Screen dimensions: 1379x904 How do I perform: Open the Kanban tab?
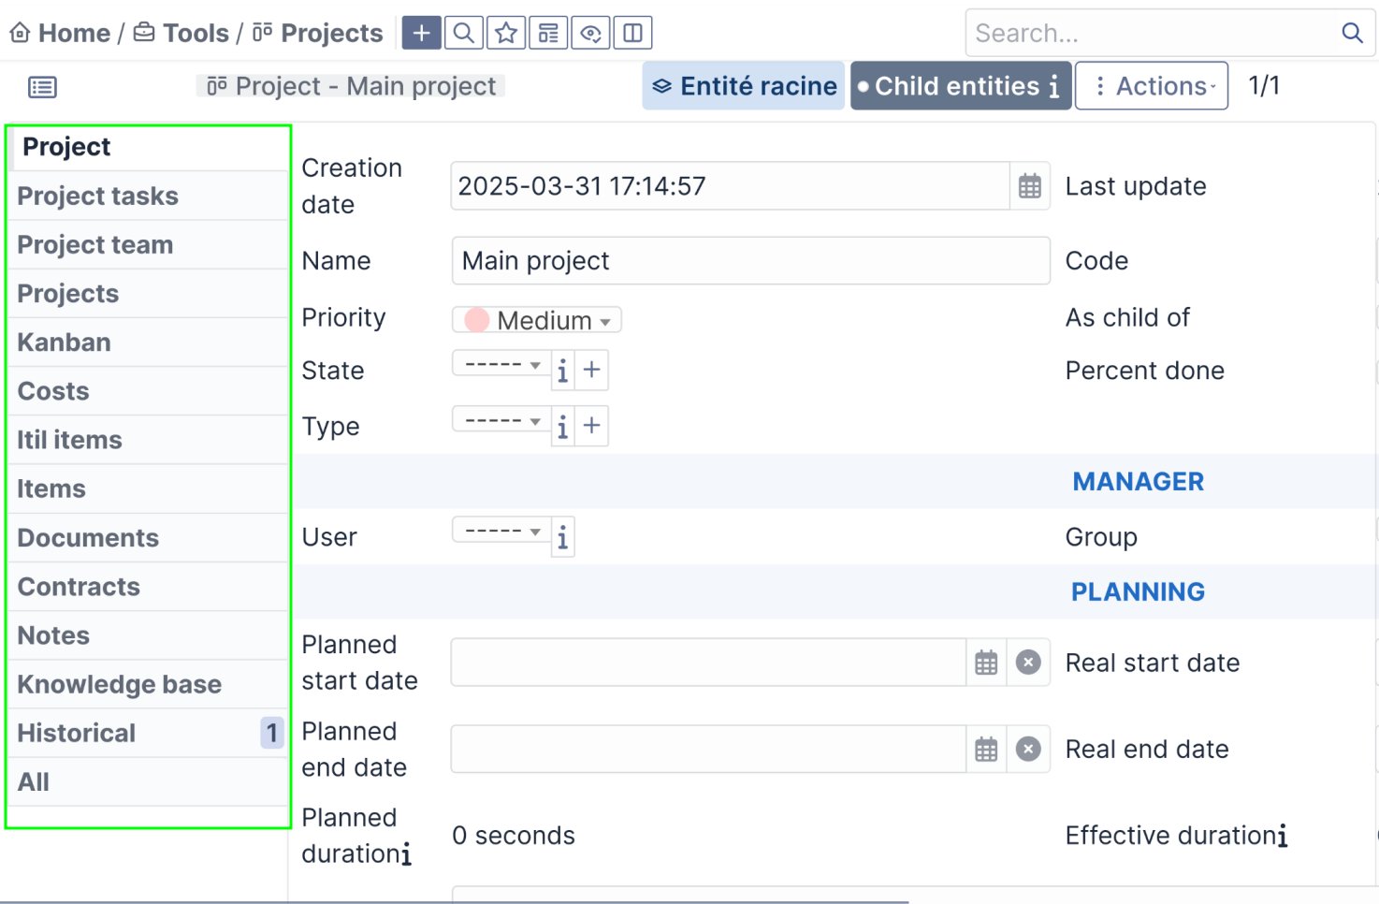pos(65,343)
